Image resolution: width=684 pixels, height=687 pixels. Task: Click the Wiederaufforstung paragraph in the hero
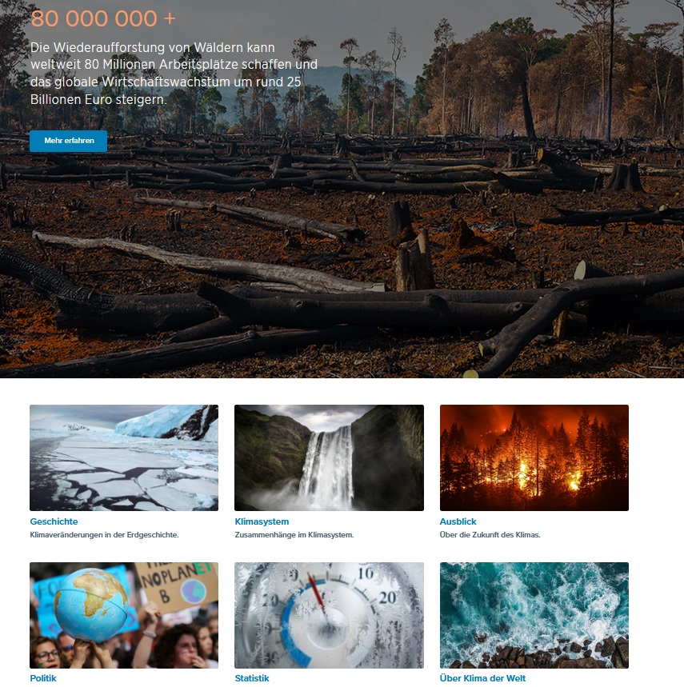click(x=174, y=73)
